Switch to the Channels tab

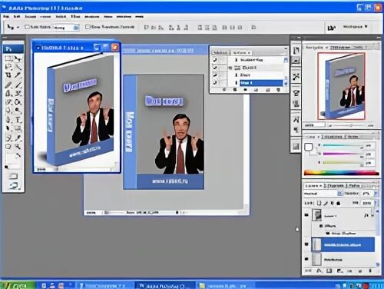click(334, 185)
